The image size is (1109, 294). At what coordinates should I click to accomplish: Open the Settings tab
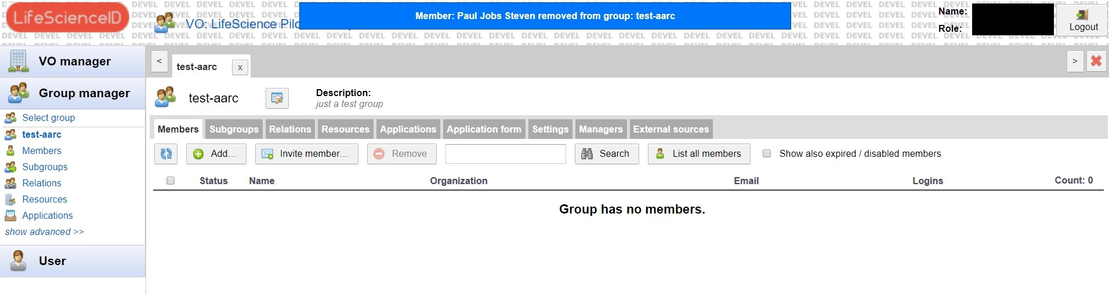click(x=550, y=129)
